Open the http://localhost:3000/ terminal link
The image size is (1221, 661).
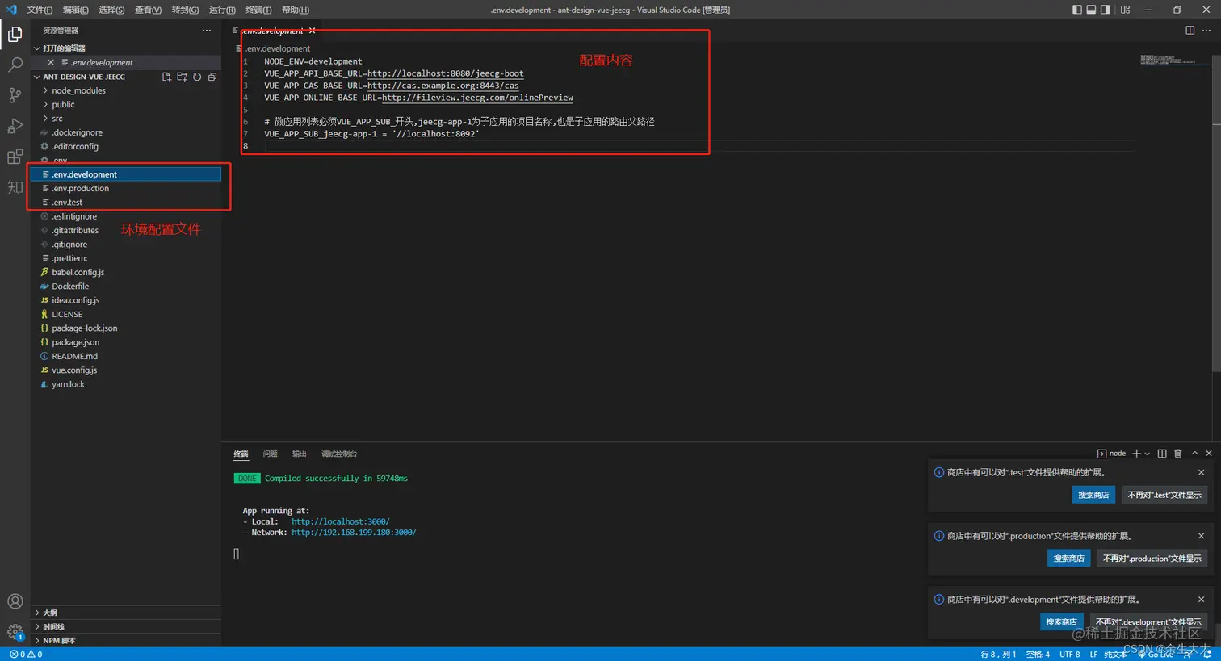click(340, 521)
